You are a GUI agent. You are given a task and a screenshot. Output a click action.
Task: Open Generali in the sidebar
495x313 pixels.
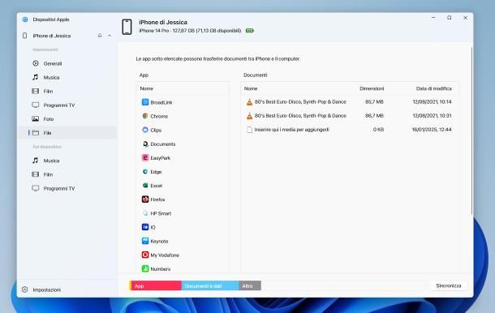coord(67,63)
